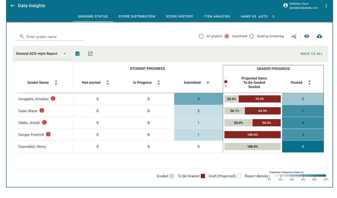Choose the Grading remaining filter option
The width and height of the screenshot is (337, 198).
(x=252, y=36)
